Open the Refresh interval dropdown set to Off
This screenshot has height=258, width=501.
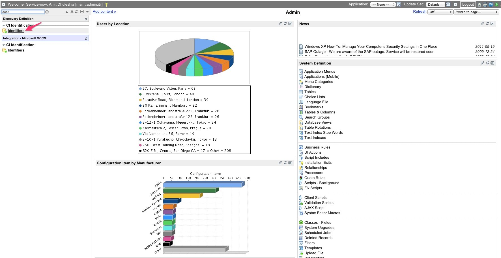440,12
